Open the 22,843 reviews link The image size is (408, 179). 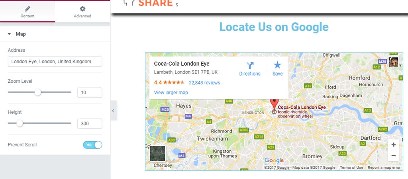tap(204, 83)
